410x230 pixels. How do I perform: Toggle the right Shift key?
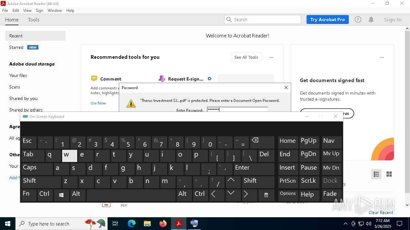point(258,182)
